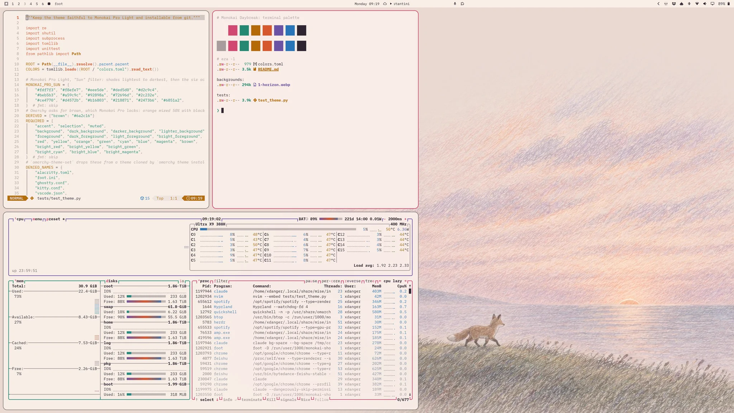Click the battery icon at 89%
Viewport: 734px width, 413px height.
[x=728, y=4]
